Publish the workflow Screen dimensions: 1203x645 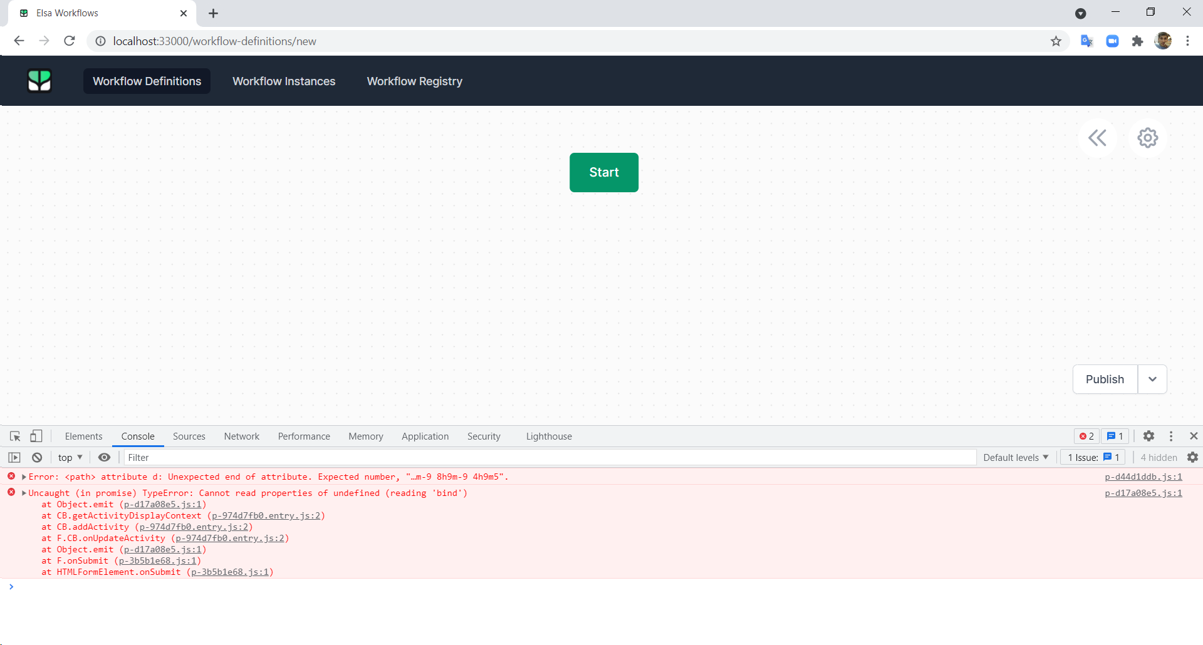point(1105,379)
